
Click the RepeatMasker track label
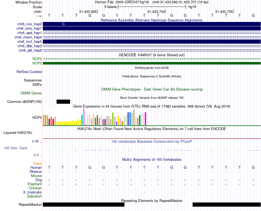pos(30,204)
